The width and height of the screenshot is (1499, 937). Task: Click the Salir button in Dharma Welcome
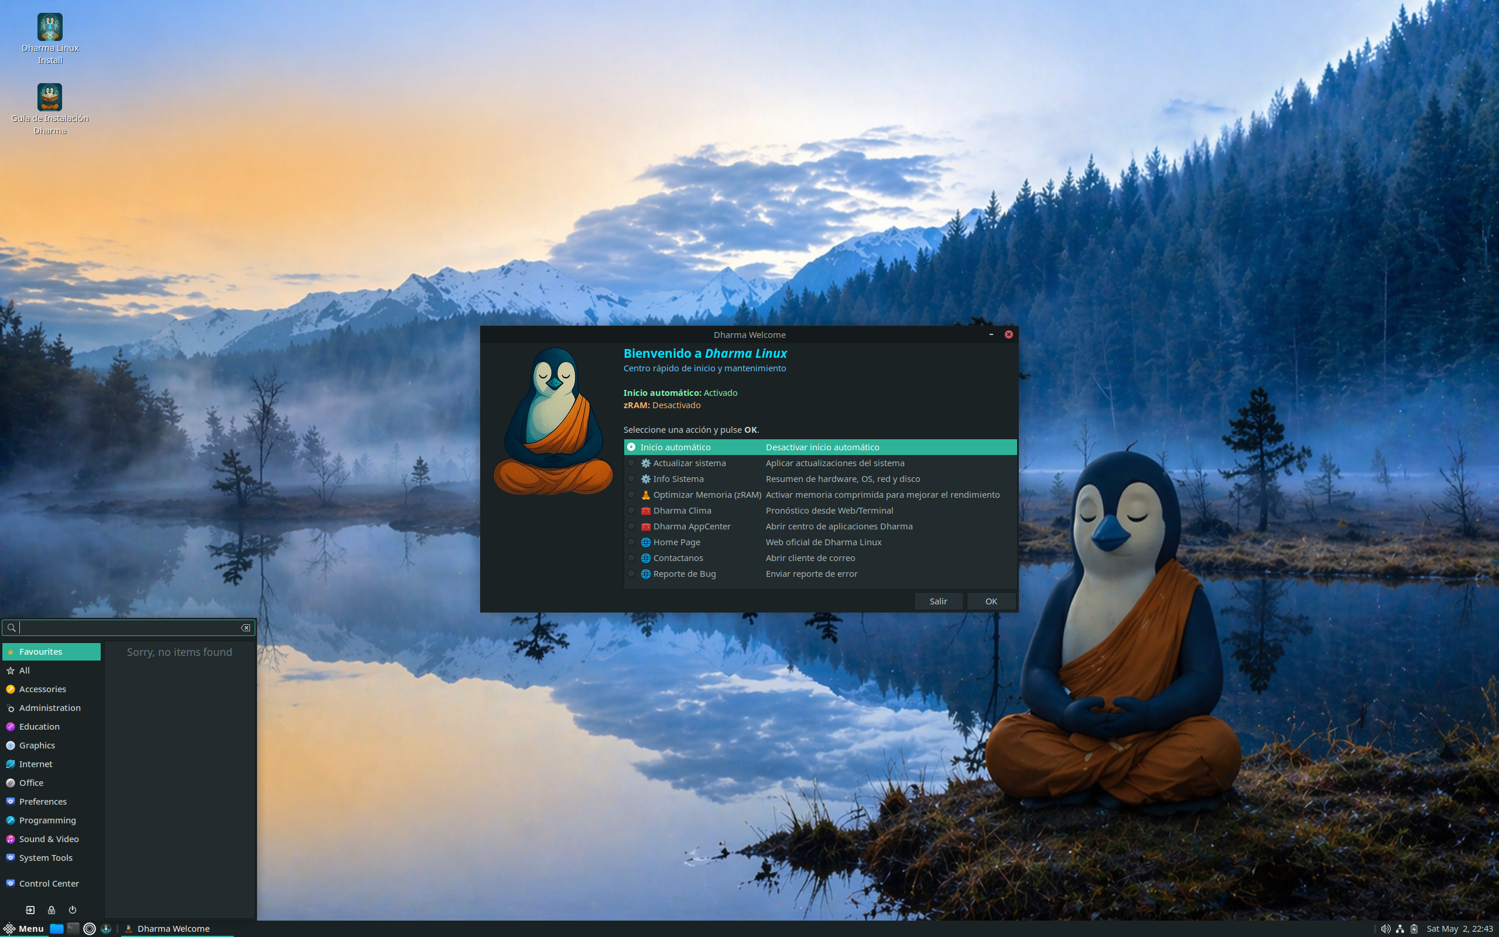pos(938,601)
